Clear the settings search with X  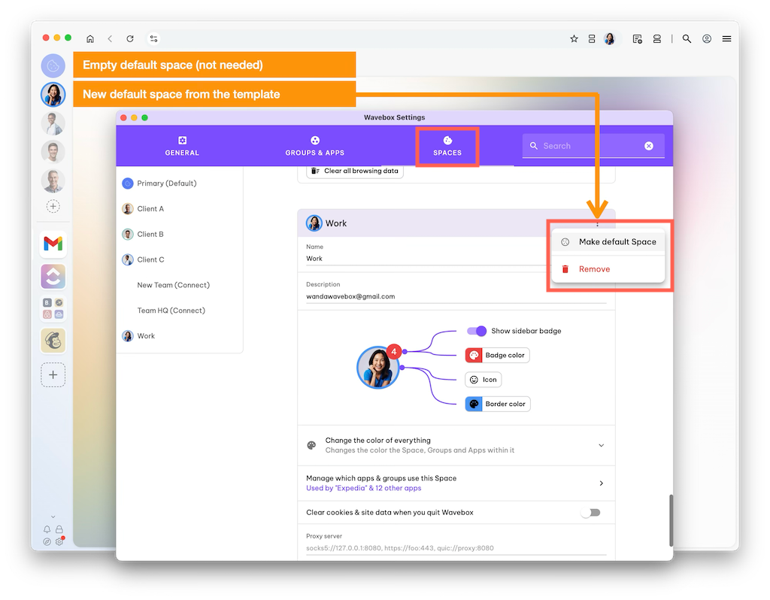click(x=649, y=146)
